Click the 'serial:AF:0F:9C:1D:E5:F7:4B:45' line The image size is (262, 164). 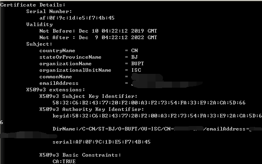(x=102, y=142)
